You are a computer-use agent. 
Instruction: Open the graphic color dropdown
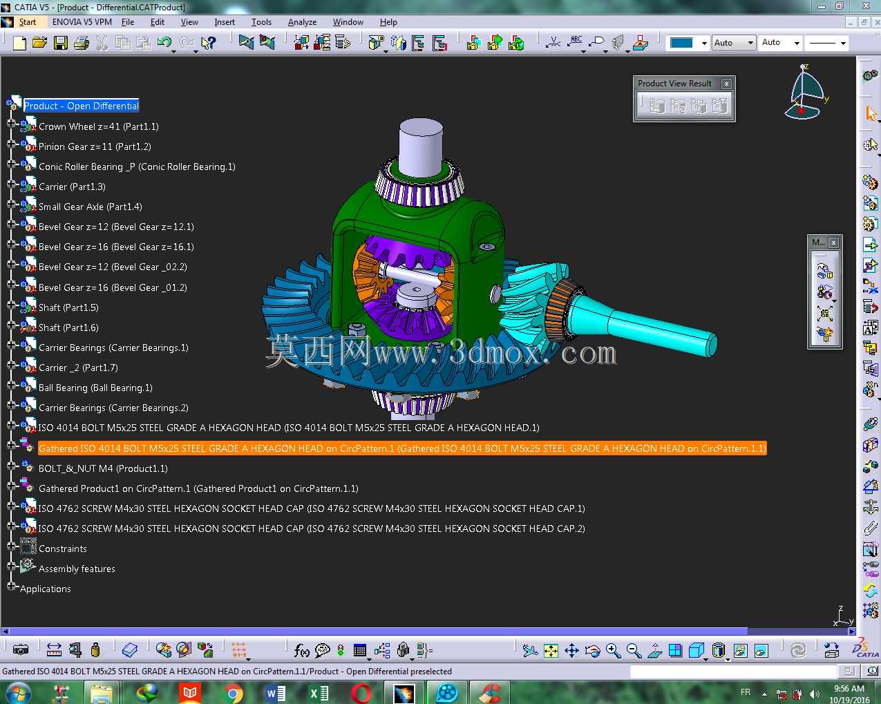pyautogui.click(x=704, y=43)
